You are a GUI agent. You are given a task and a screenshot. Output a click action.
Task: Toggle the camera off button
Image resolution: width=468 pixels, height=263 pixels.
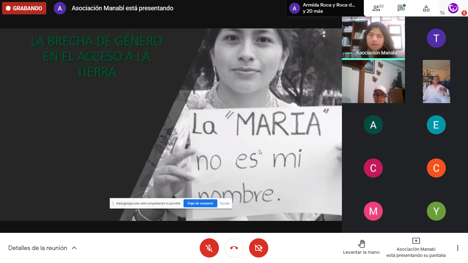[x=259, y=248]
